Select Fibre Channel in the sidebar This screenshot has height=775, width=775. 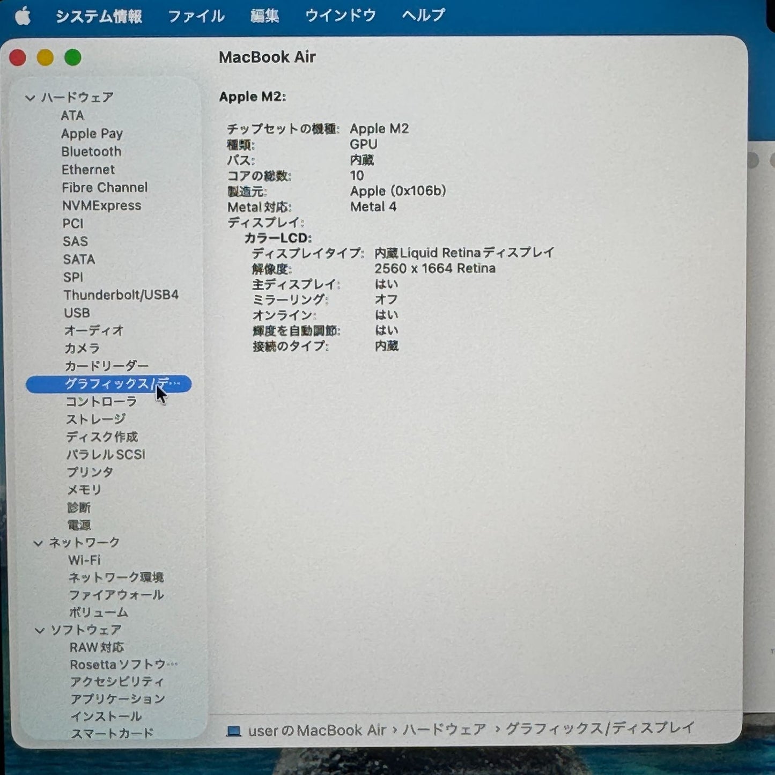[x=105, y=188]
